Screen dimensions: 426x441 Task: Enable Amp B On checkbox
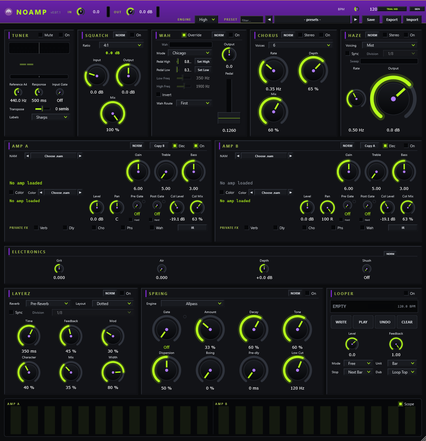406,146
